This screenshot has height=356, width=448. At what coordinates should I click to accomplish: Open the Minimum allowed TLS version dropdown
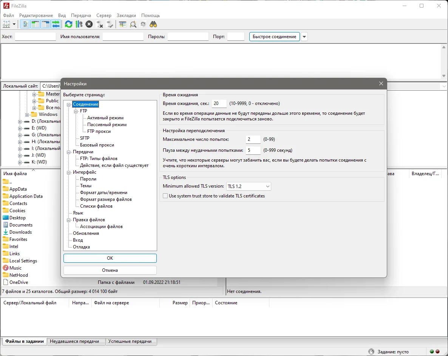[x=248, y=186]
